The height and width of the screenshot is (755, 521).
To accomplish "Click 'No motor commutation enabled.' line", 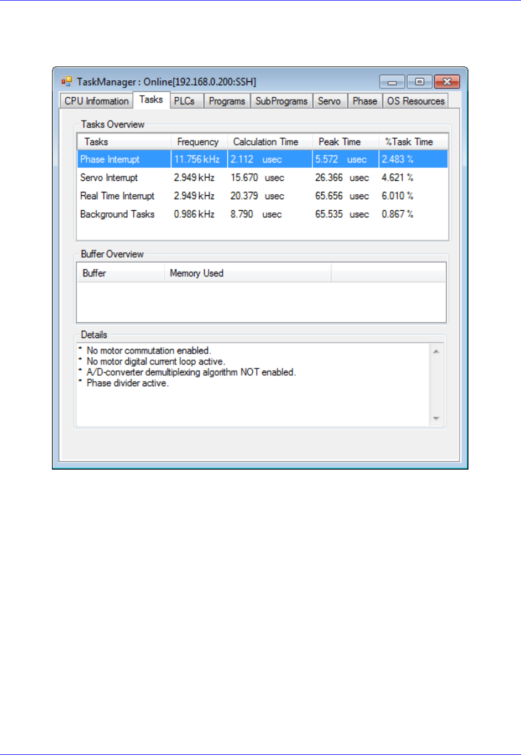I will click(x=149, y=351).
